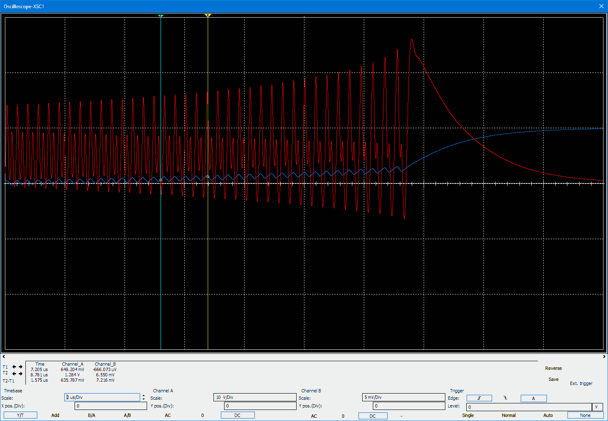The image size is (608, 421).
Task: Select rising edge trigger icon
Action: (479, 398)
